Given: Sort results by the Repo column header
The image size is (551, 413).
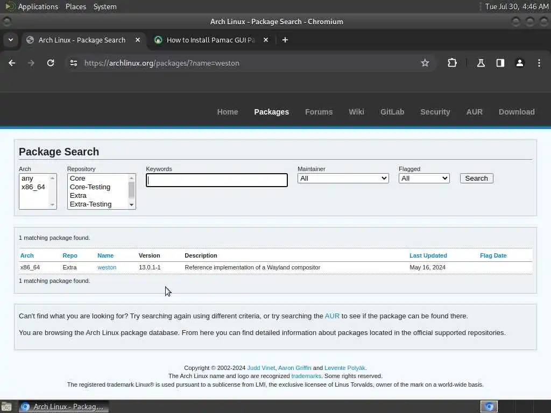Looking at the screenshot, I should pos(70,255).
